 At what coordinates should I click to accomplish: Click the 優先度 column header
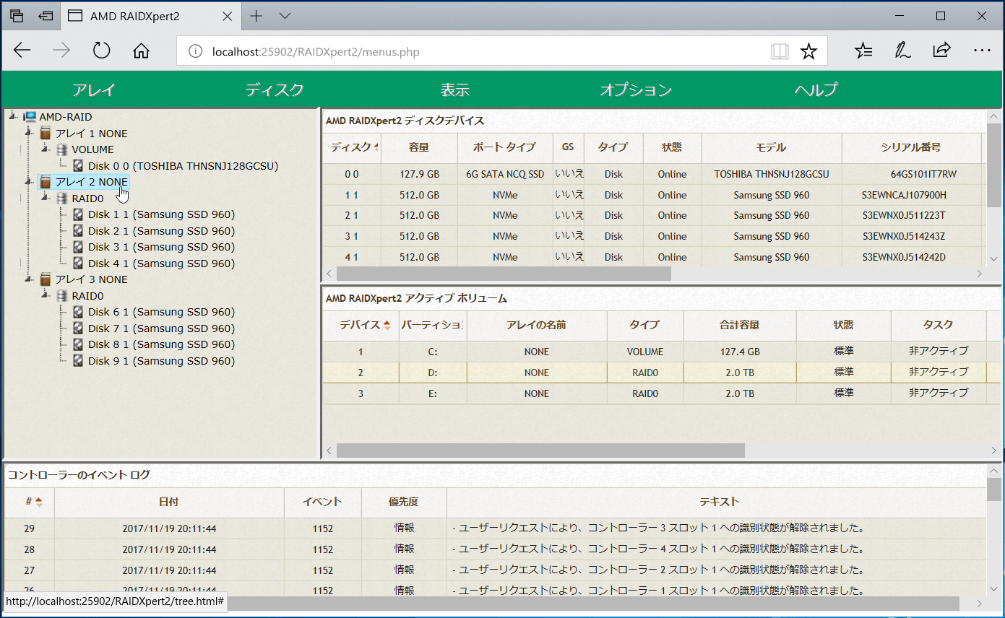[404, 502]
